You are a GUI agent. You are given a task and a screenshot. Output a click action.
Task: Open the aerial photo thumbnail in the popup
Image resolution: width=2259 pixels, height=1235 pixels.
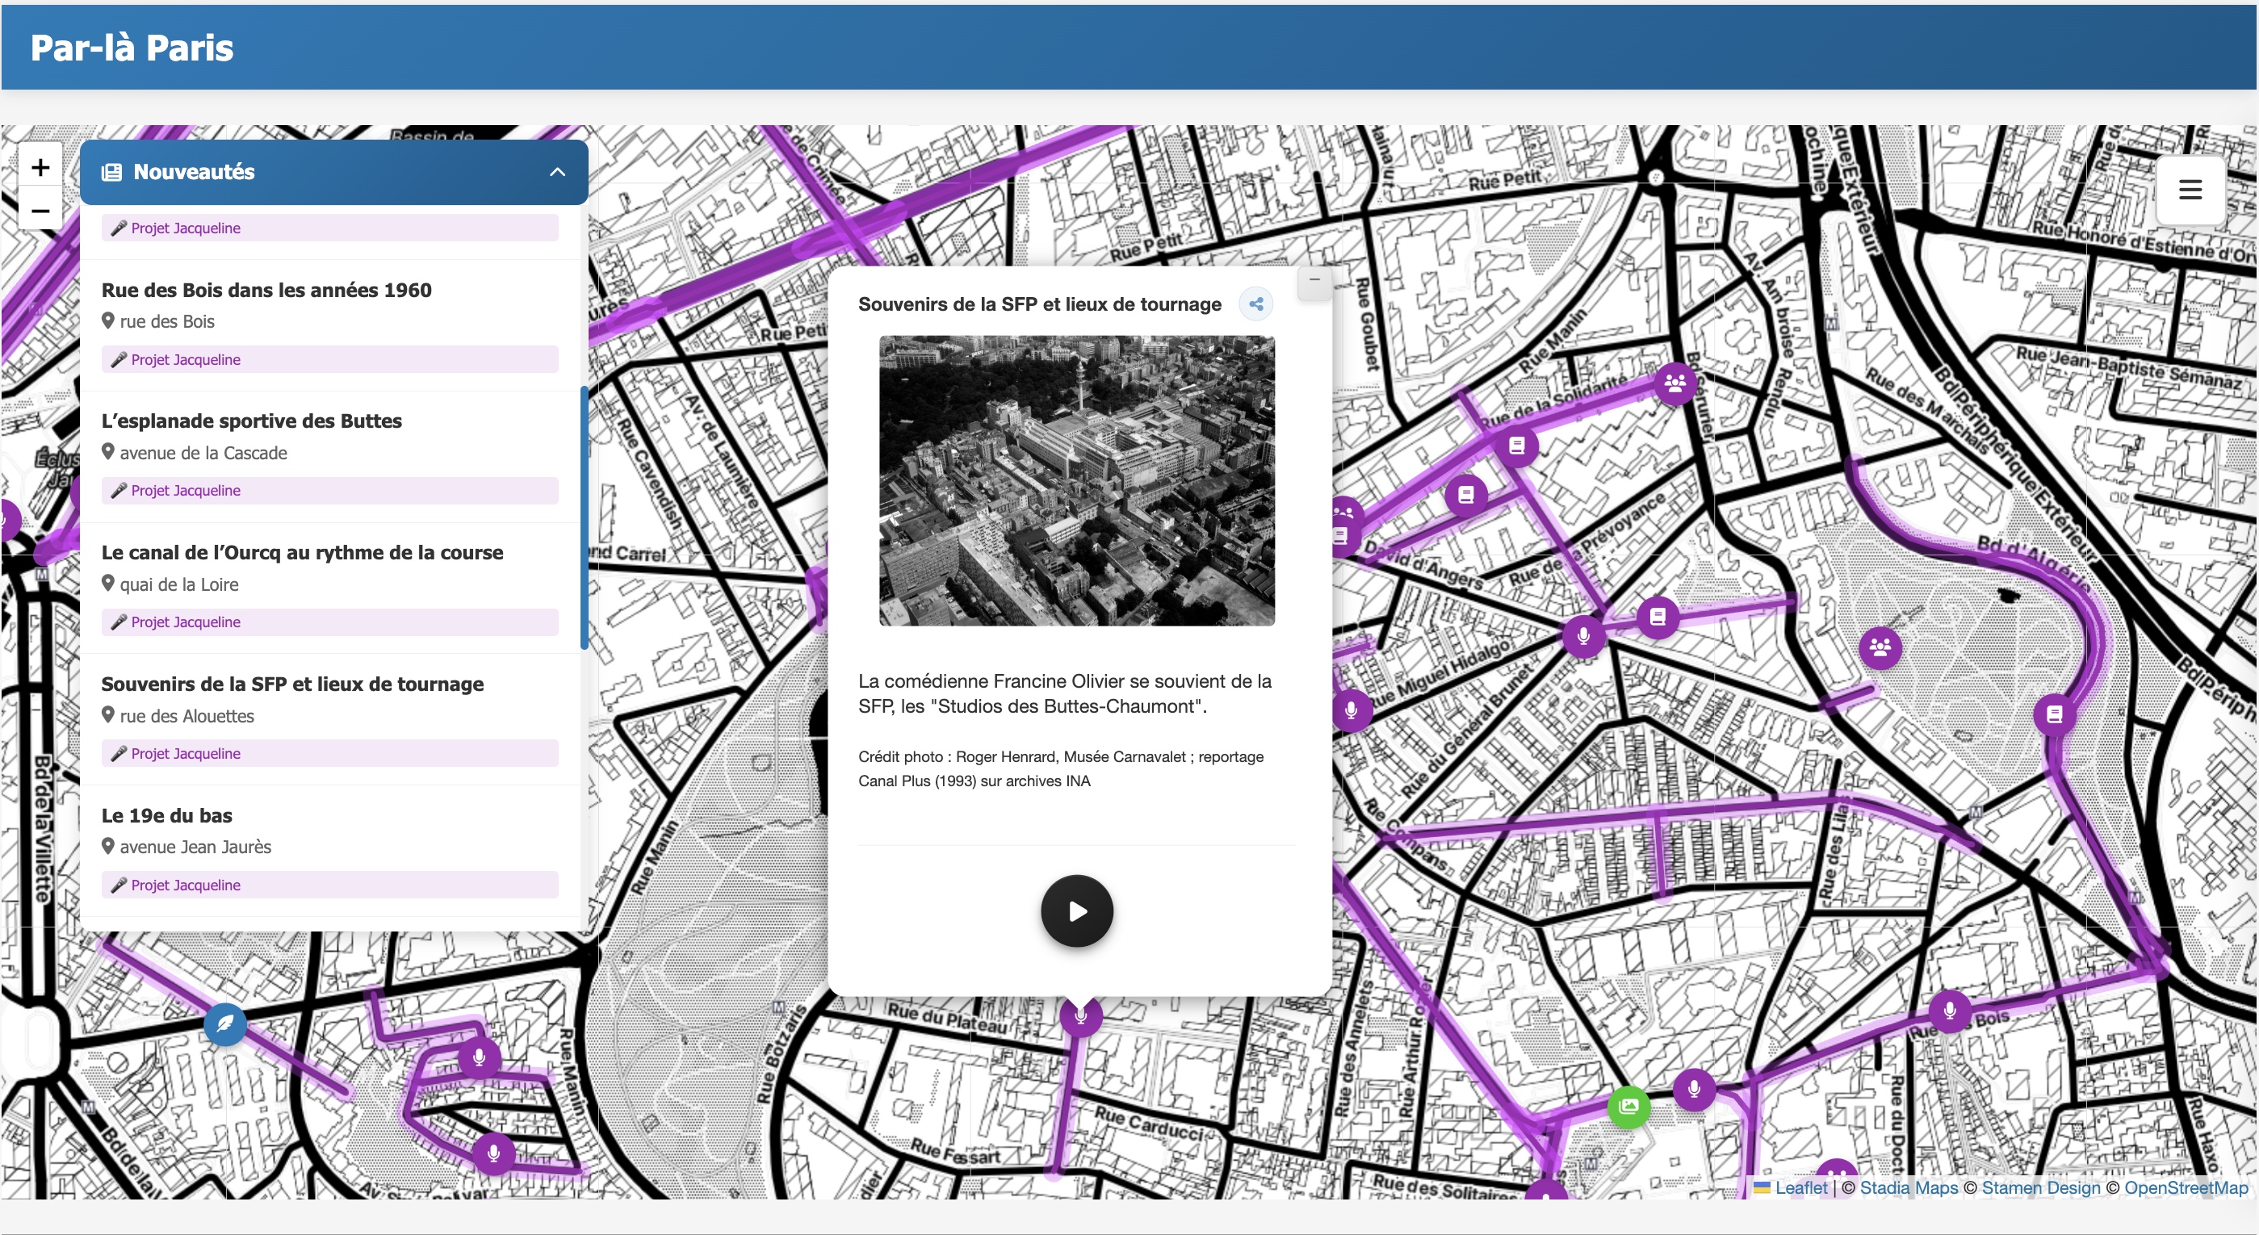pyautogui.click(x=1077, y=480)
